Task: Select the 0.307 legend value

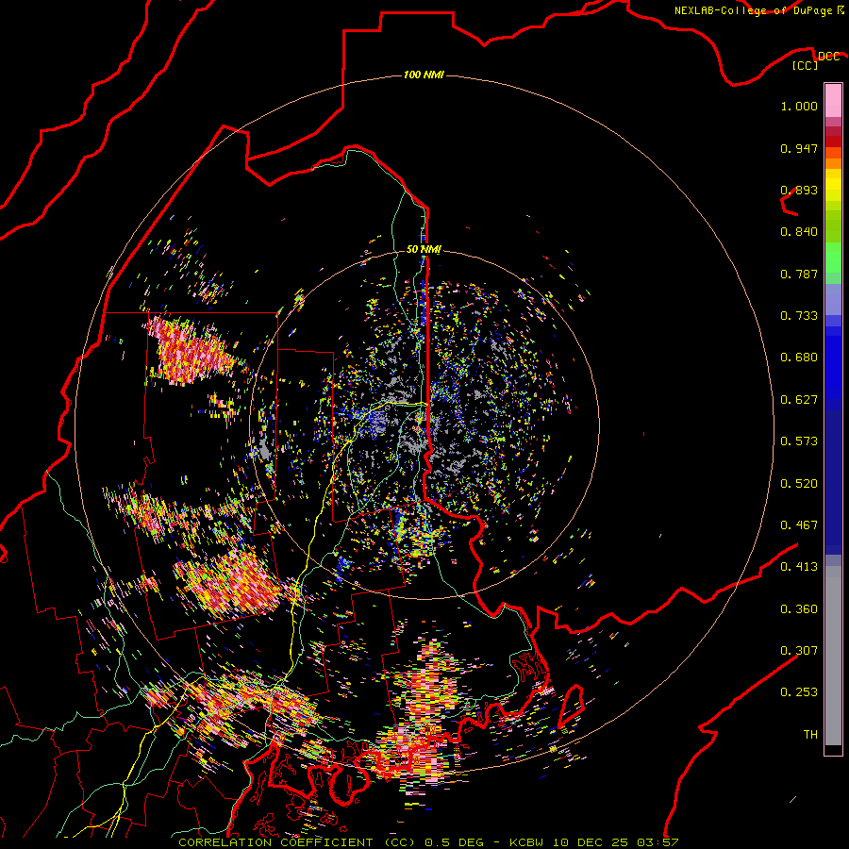Action: pos(799,651)
